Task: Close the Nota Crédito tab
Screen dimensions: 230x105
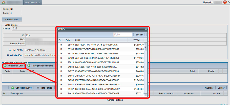Action: 39,3
